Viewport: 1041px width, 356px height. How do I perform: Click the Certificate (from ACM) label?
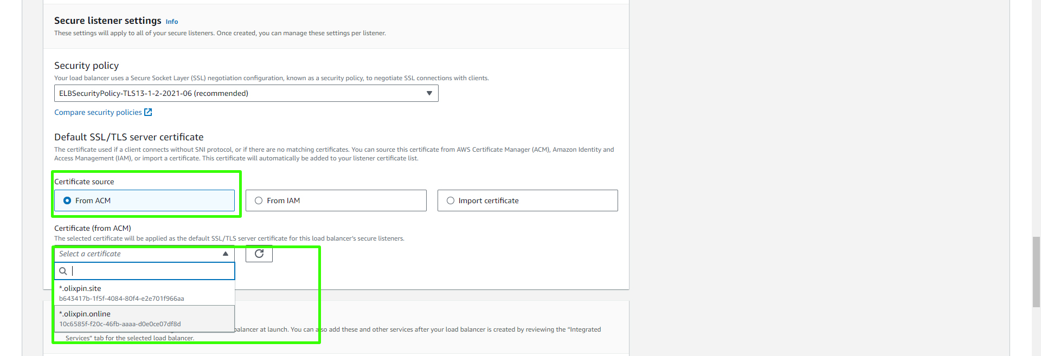click(93, 228)
